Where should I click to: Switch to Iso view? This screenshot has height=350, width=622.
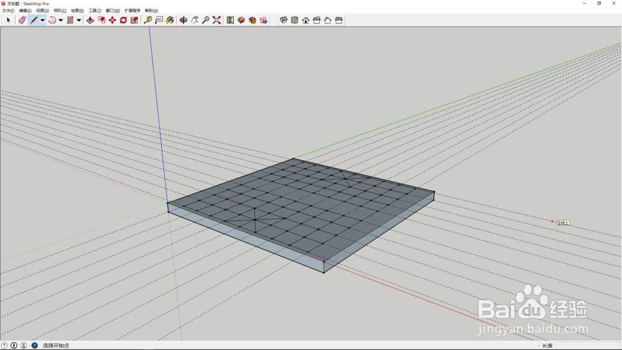pyautogui.click(x=284, y=21)
